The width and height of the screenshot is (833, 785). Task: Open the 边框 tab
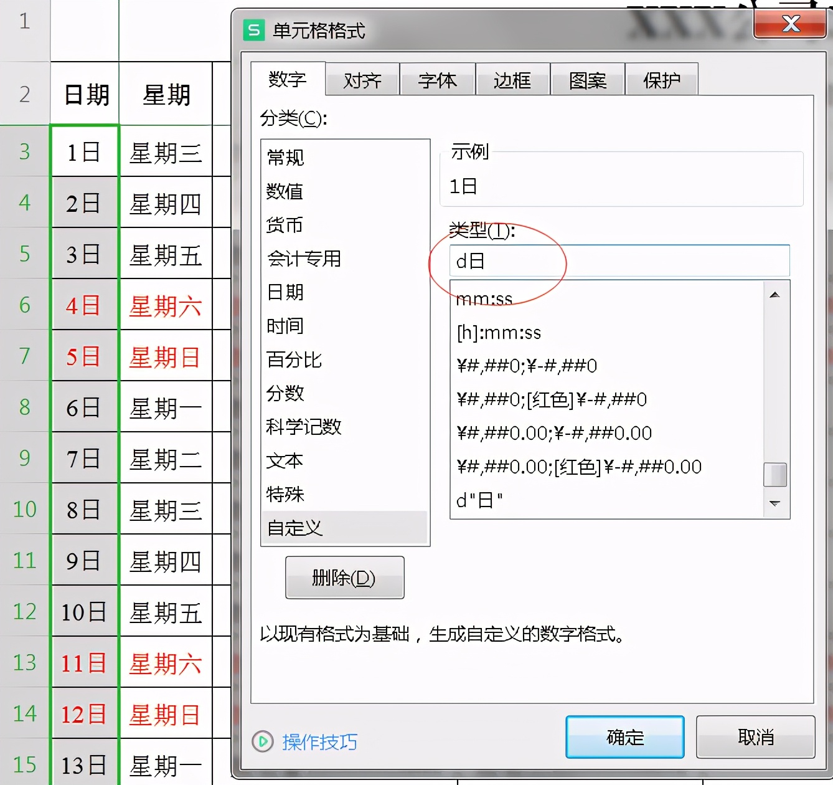[512, 80]
